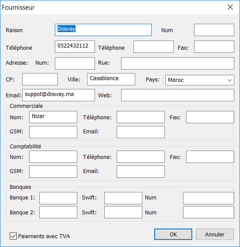Image resolution: width=240 pixels, height=247 pixels.
Task: Click the Ville field containing Casablanca
Action: point(111,79)
